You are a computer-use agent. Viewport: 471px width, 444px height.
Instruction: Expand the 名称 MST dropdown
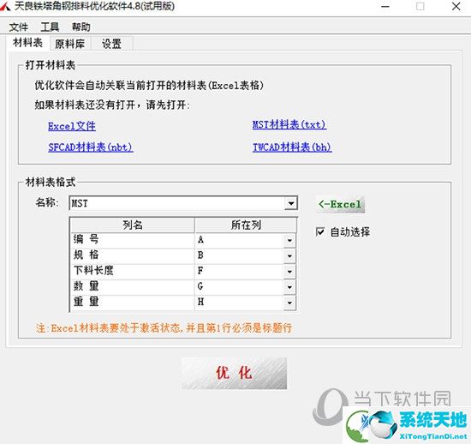pos(291,203)
